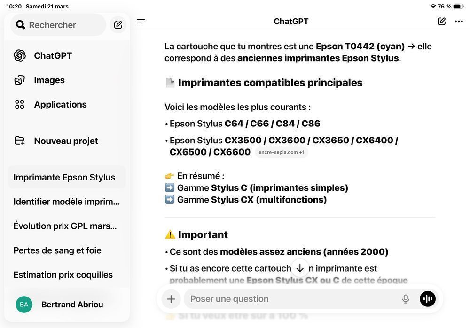Screen dimensions: 470x328
Task: Tap the search magnifier icon
Action: [x=20, y=25]
